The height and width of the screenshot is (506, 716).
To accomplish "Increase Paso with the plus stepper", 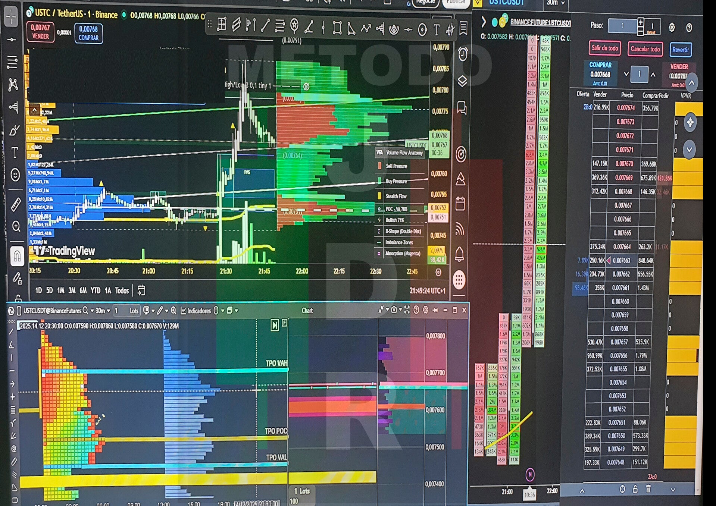I will [641, 22].
